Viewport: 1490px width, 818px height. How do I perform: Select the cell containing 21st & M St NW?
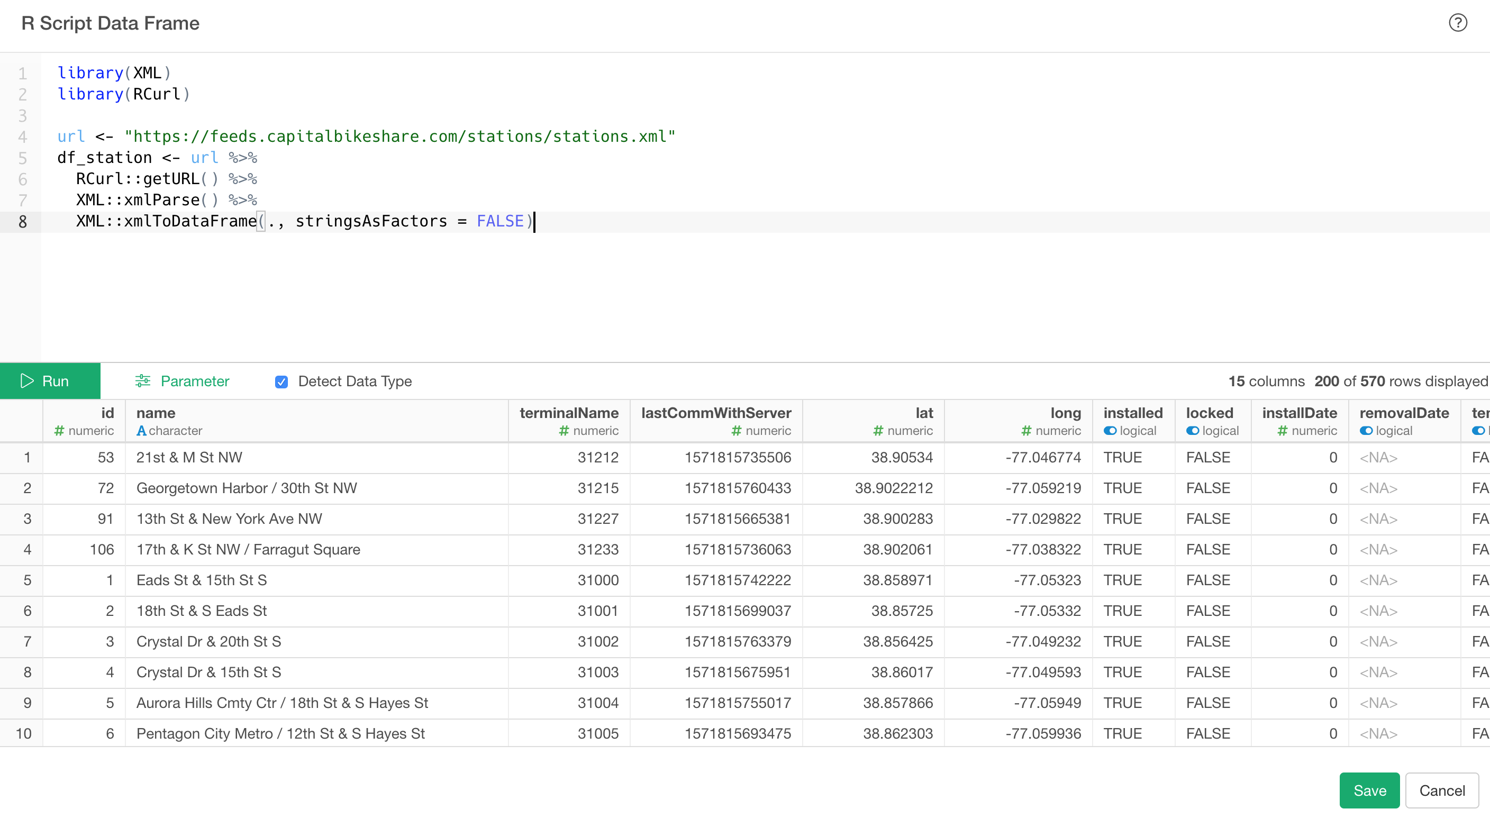(x=189, y=457)
